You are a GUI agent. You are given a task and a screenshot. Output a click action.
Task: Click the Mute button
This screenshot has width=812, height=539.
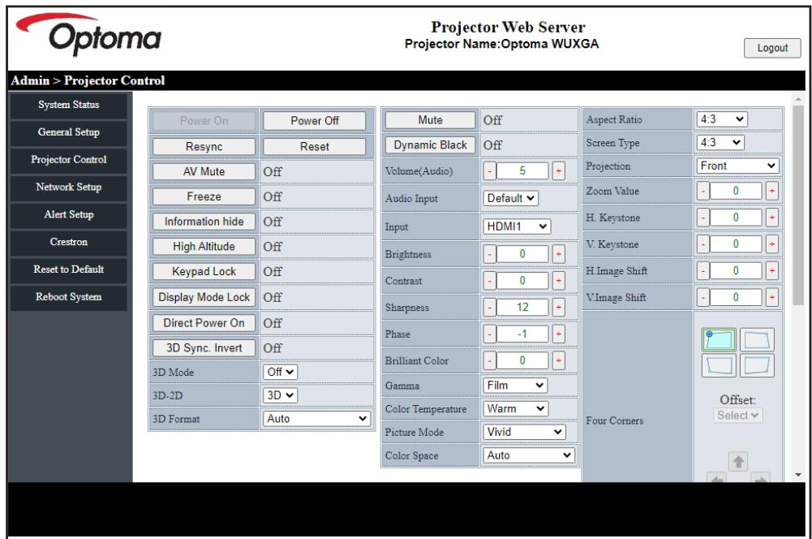coord(431,119)
